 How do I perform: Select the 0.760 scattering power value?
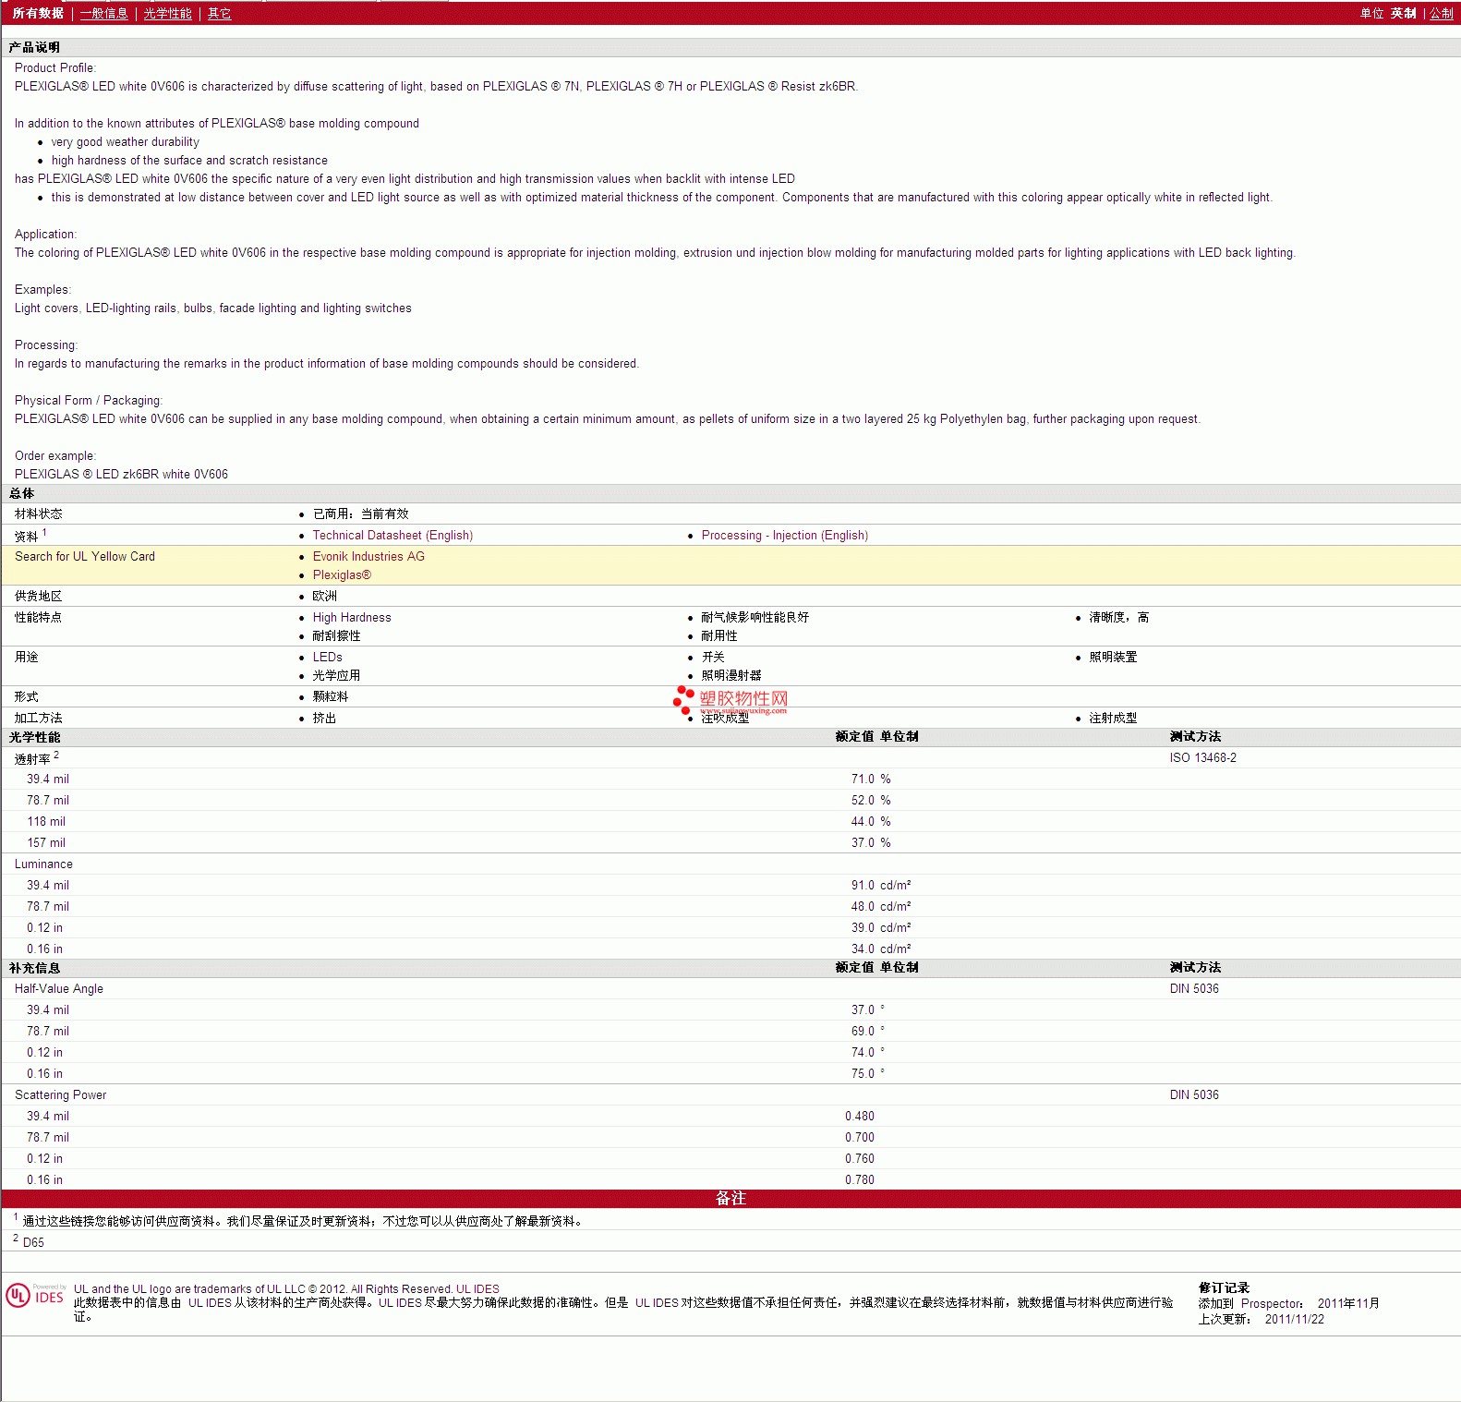[859, 1158]
